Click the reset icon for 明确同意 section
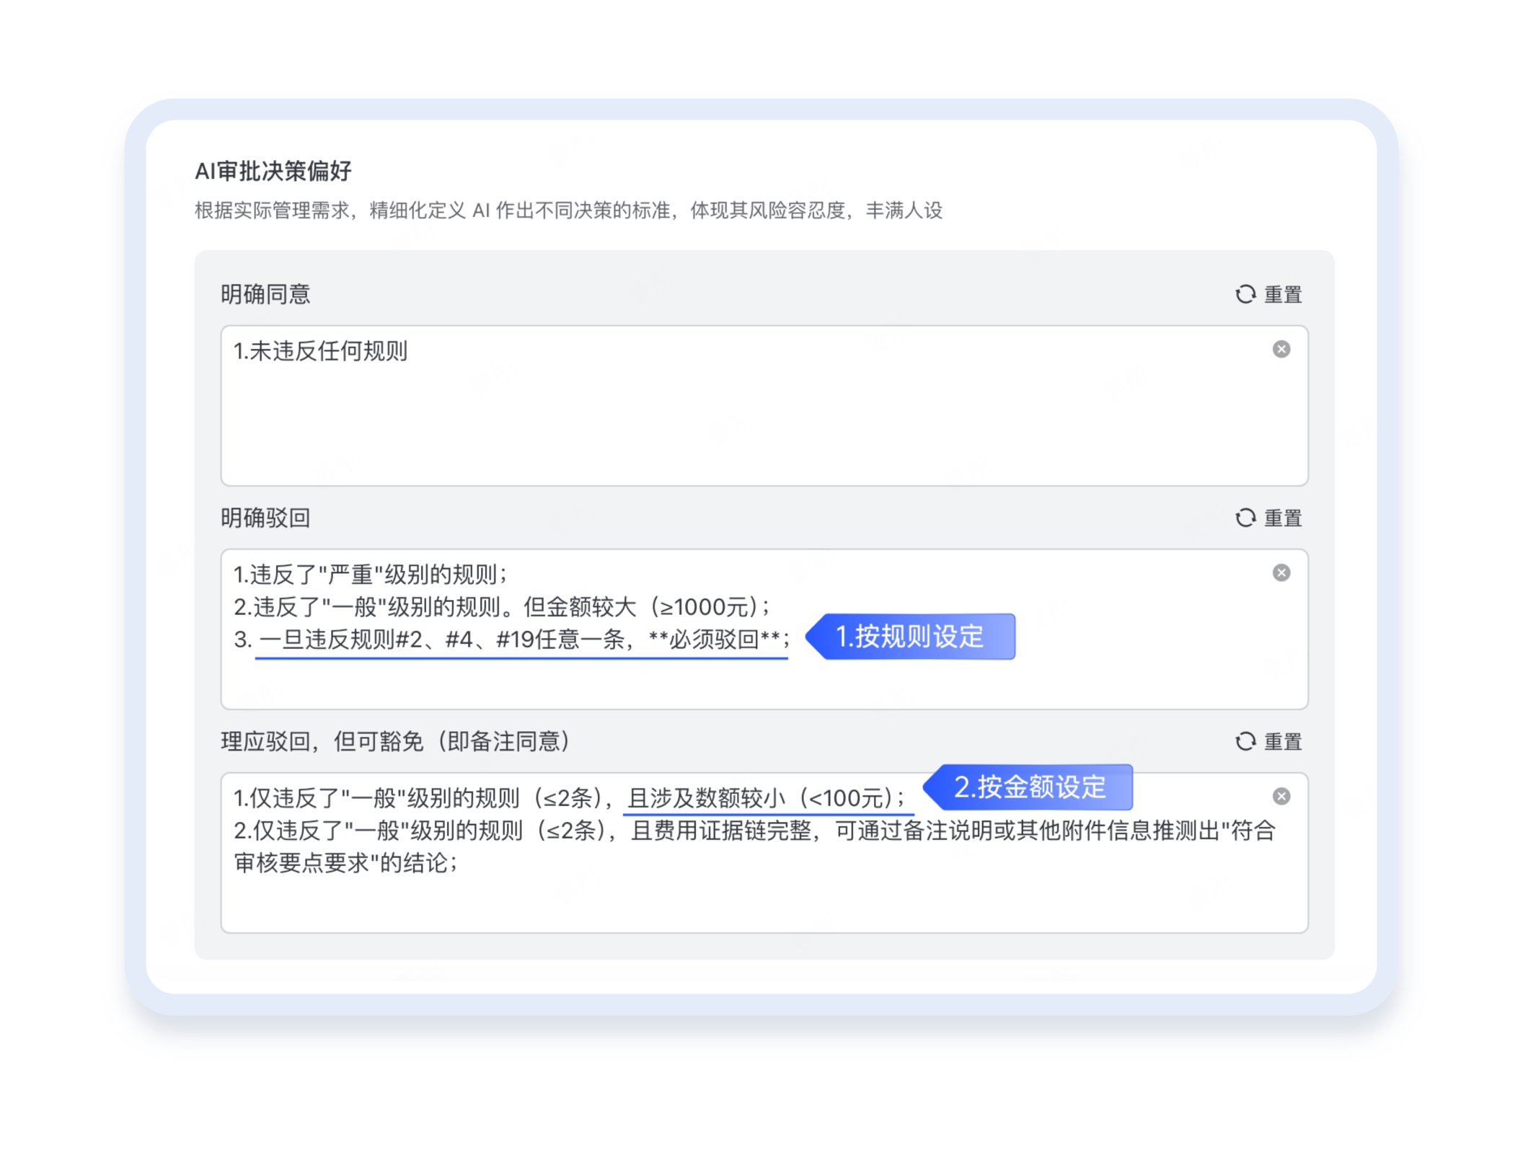Screen dimensions: 1523x1168 coord(1245,294)
